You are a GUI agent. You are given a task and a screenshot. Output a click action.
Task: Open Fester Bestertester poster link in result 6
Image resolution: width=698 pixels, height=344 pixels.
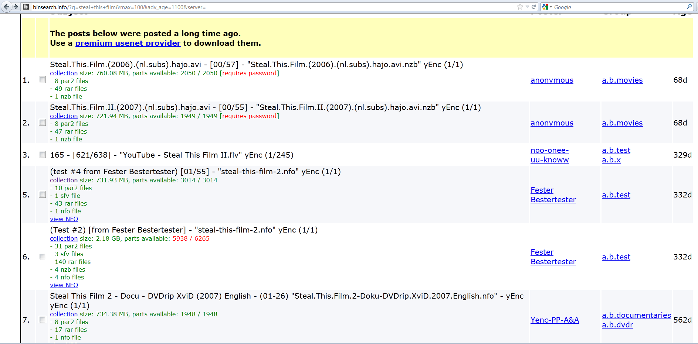tap(553, 257)
